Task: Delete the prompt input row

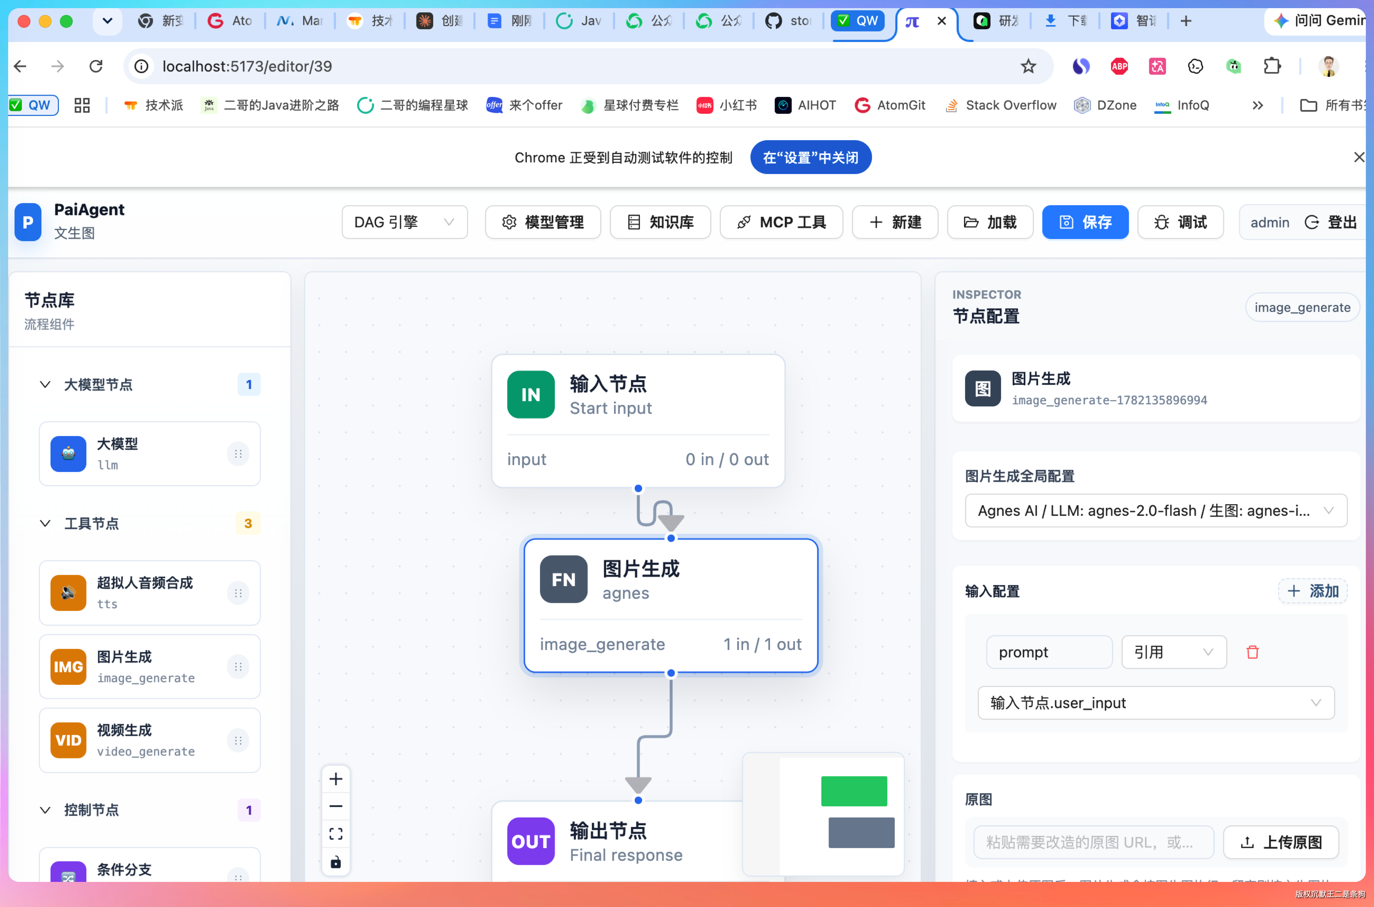Action: [1252, 653]
